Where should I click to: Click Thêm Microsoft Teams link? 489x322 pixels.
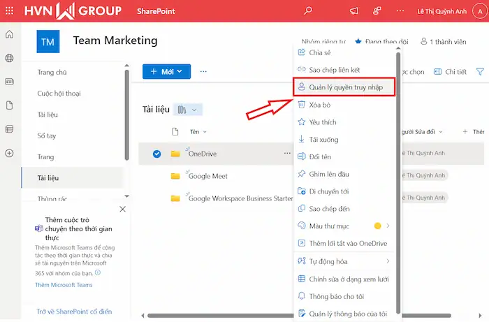pyautogui.click(x=64, y=285)
